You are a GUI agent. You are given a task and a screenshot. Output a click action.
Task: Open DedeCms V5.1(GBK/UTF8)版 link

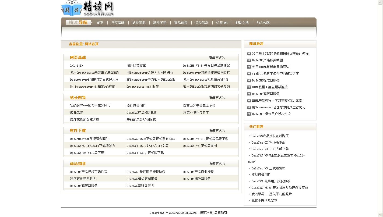(x=147, y=146)
